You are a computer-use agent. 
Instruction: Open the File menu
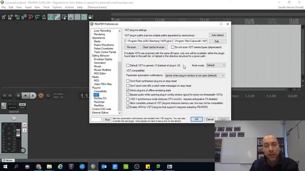tap(3, 8)
